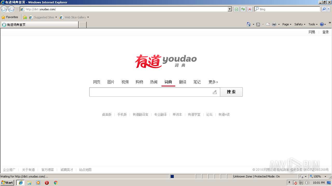The height and width of the screenshot is (186, 332).
Task: Open print options dropdown arrow
Action: 279,24
